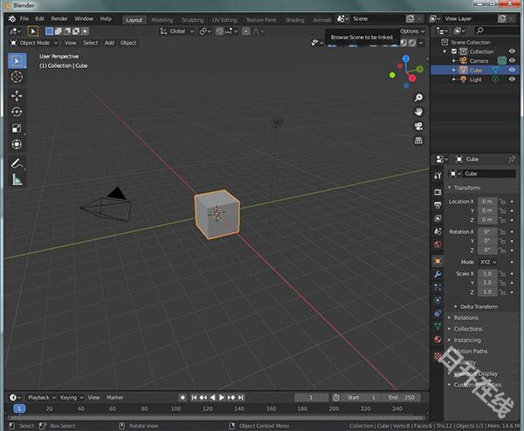The width and height of the screenshot is (524, 431).
Task: Uncheck the Collection exclude checkbox
Action: tap(454, 51)
